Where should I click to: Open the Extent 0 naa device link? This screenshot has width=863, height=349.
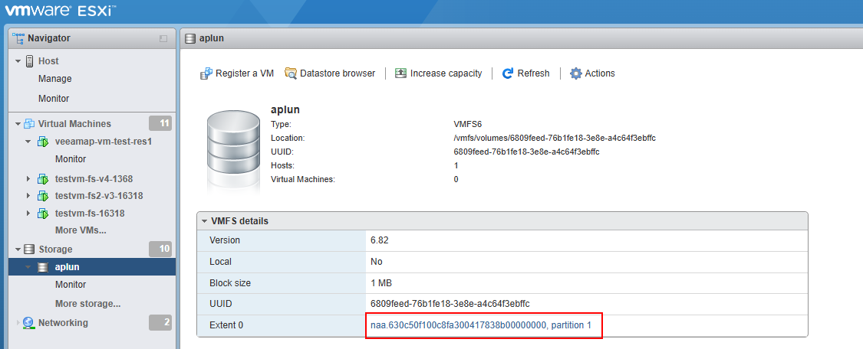[x=481, y=325]
